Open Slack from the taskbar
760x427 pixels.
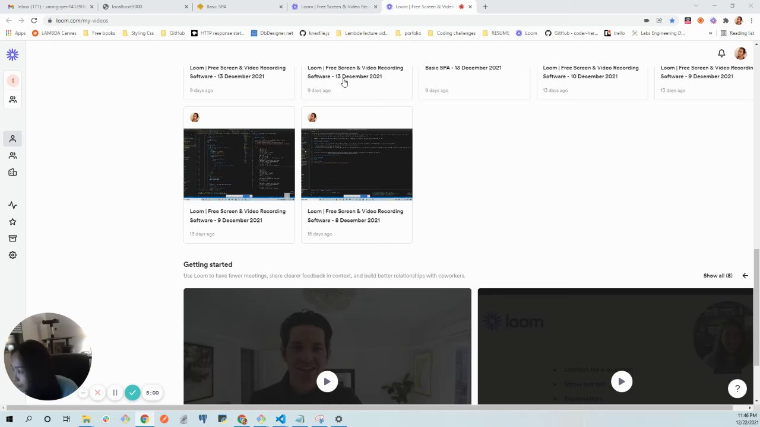pyautogui.click(x=106, y=419)
